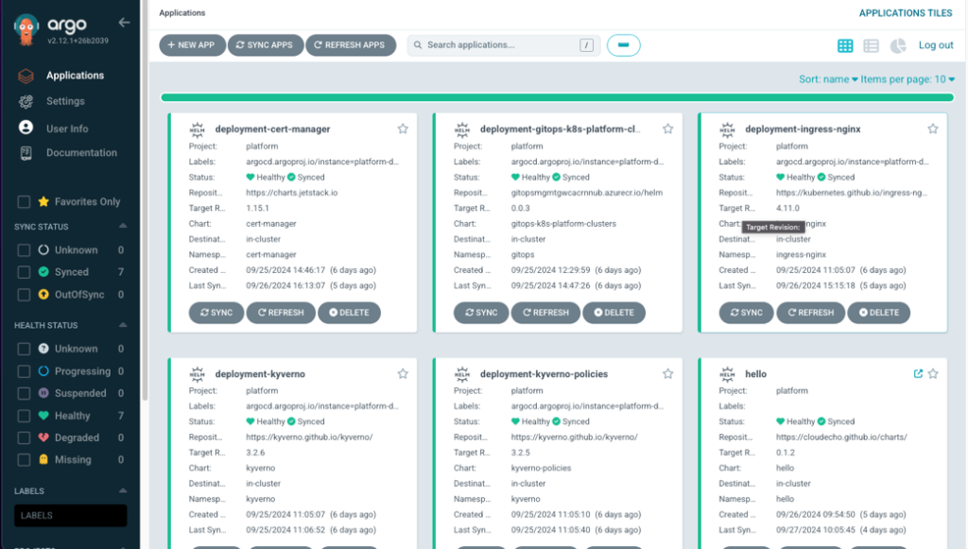Click the New App button
Viewport: 968px width, 549px height.
point(192,45)
